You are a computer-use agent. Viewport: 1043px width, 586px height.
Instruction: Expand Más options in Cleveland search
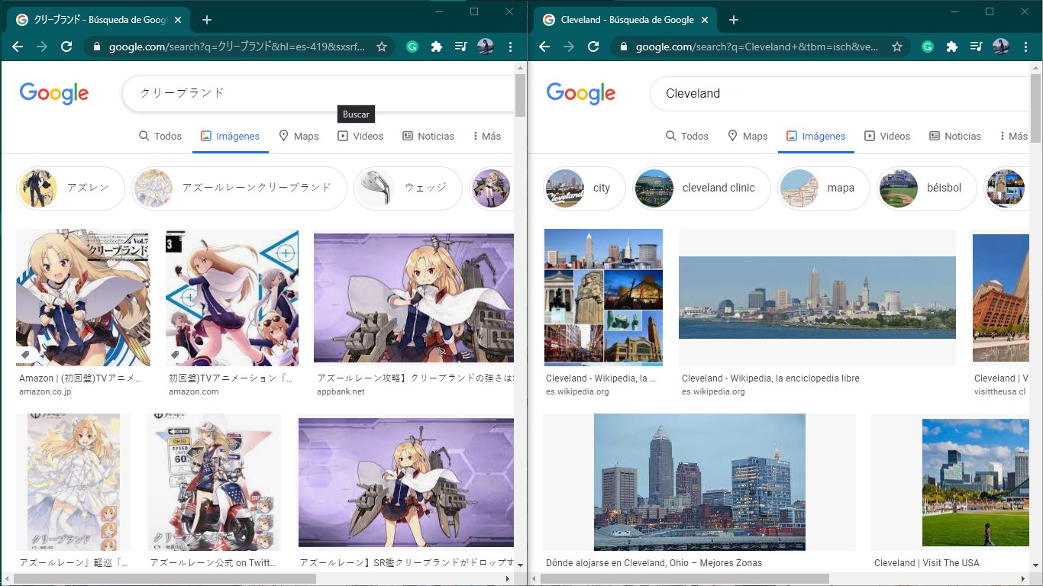[x=1012, y=136]
